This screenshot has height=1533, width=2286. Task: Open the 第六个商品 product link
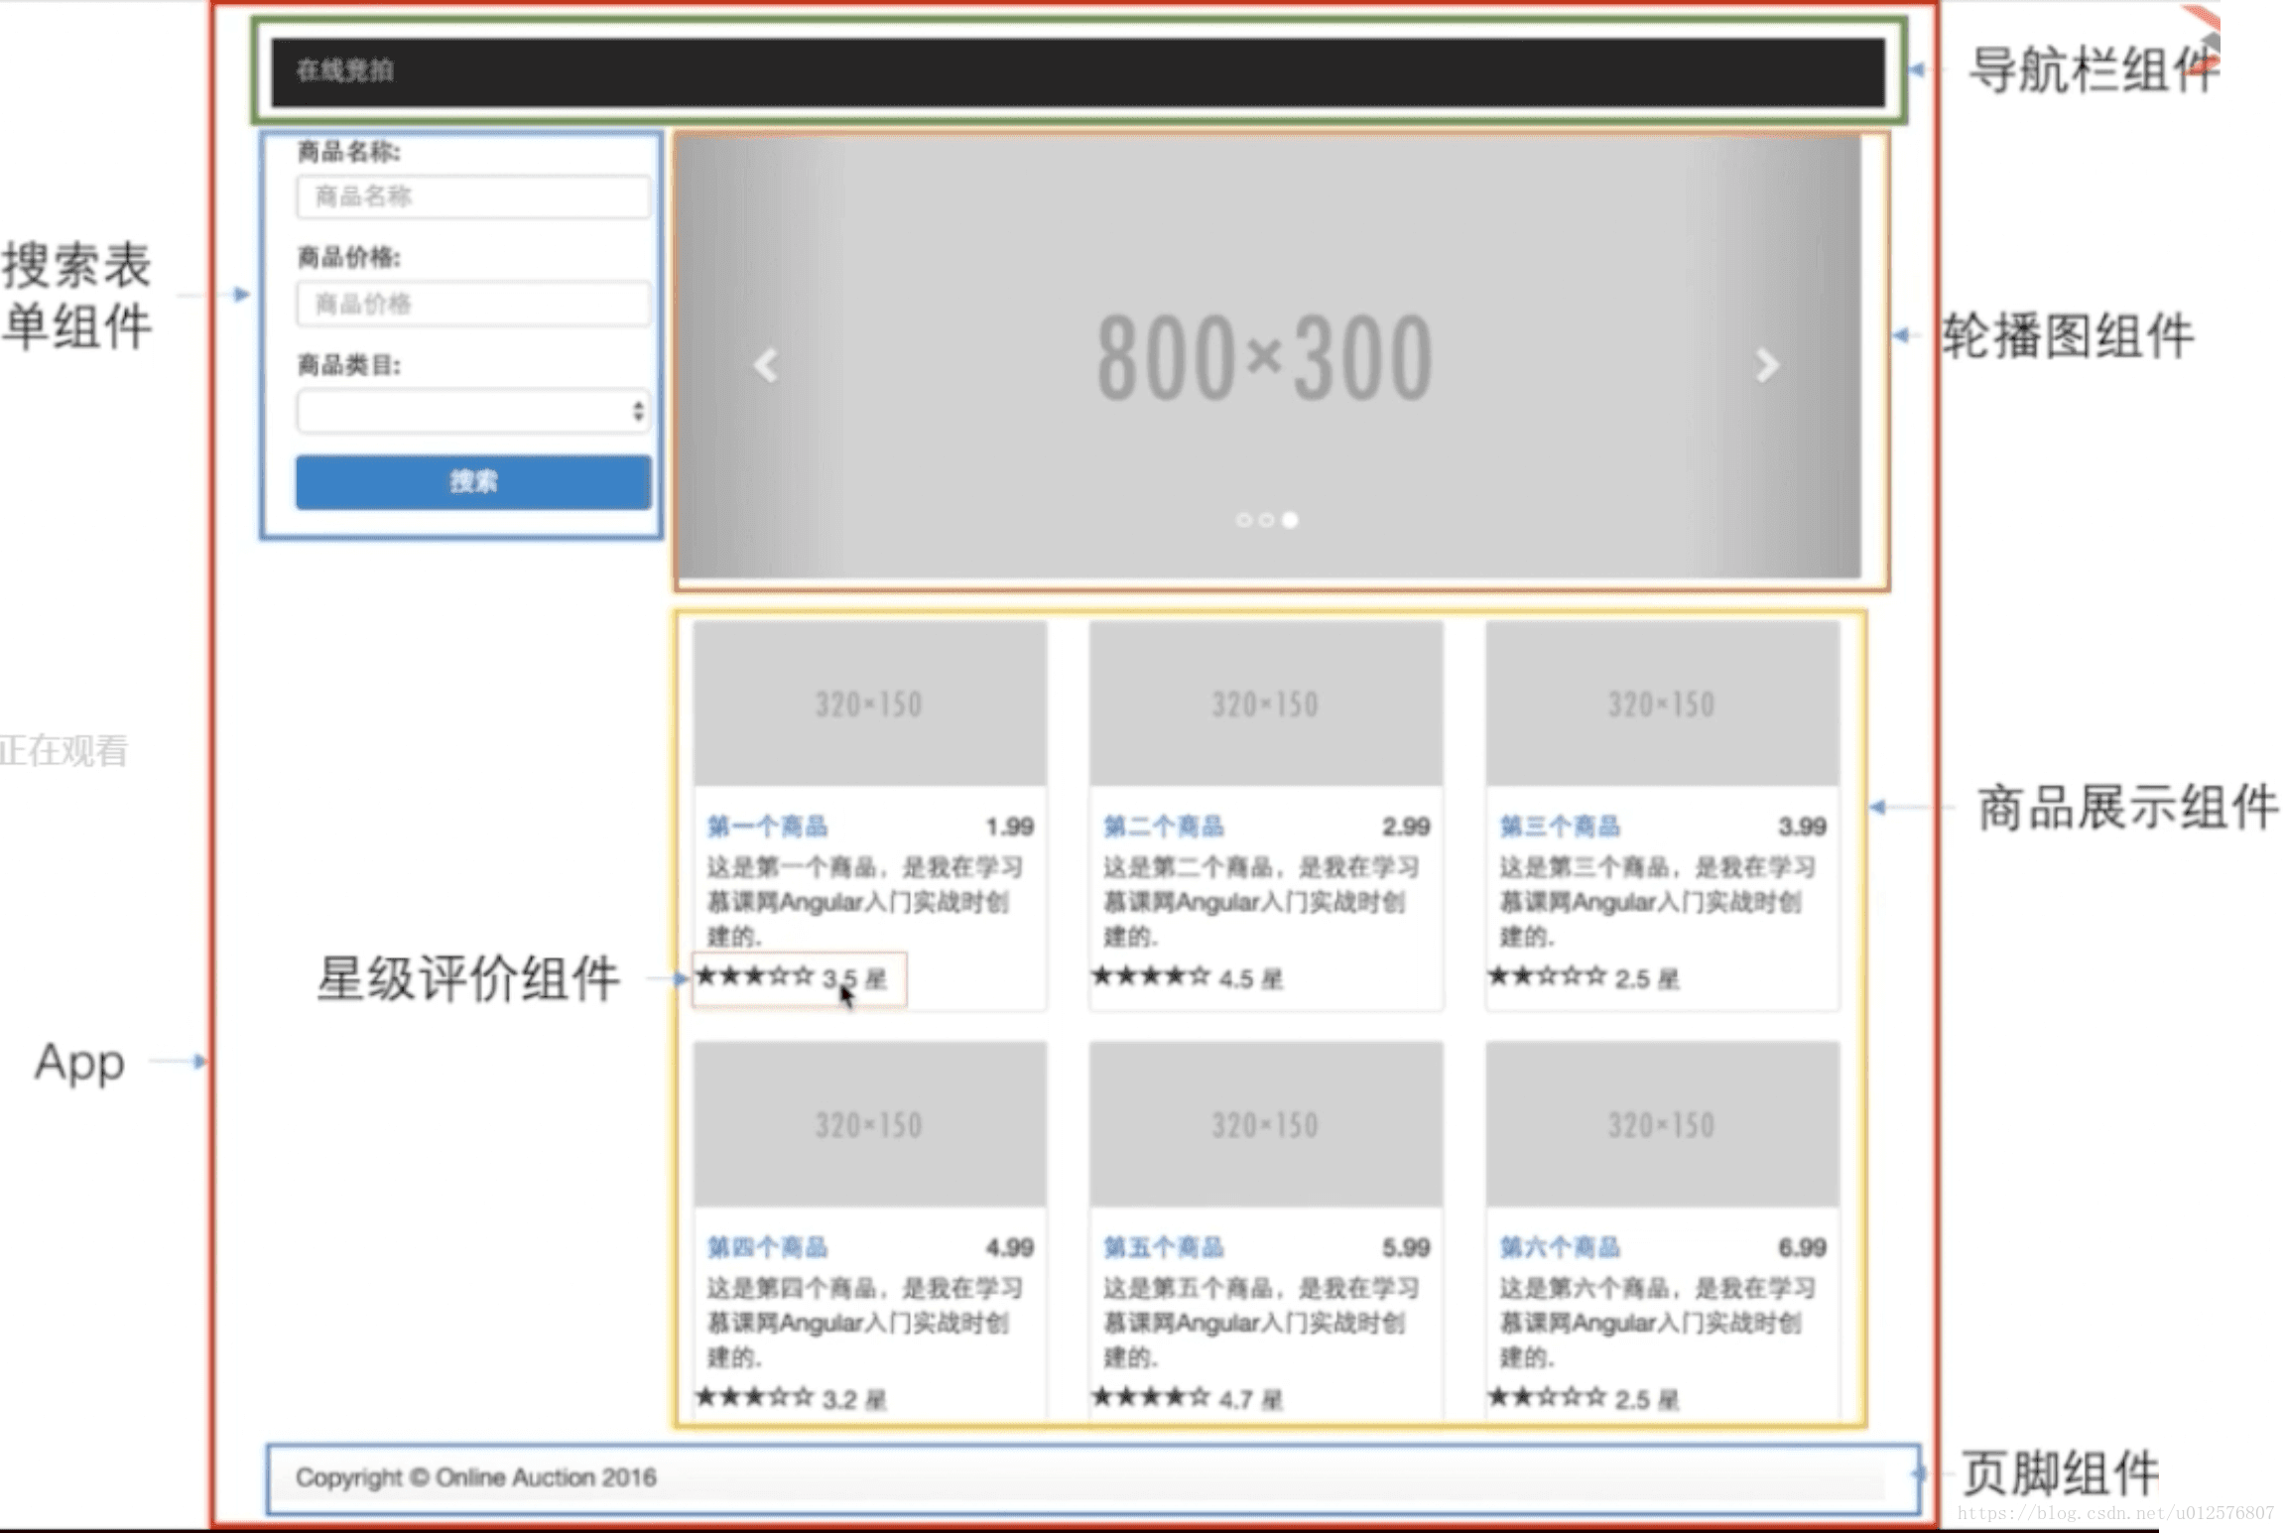coord(1560,1247)
